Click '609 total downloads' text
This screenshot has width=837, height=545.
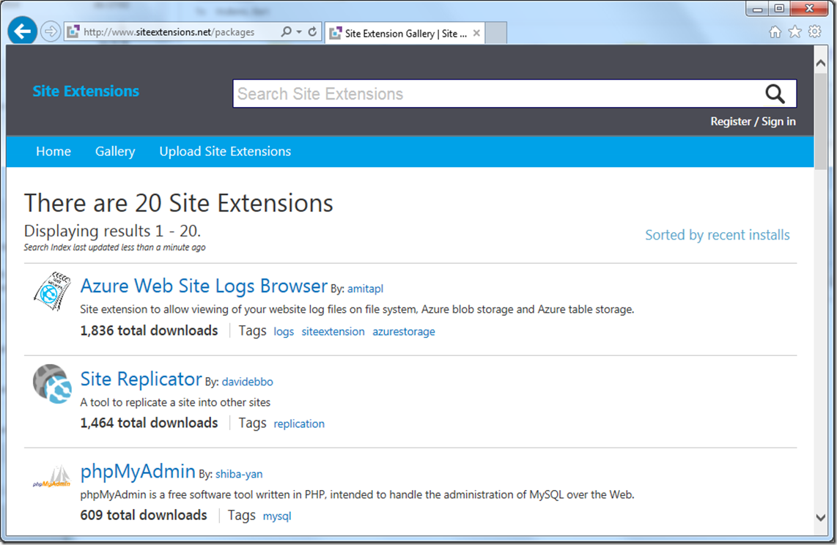144,515
